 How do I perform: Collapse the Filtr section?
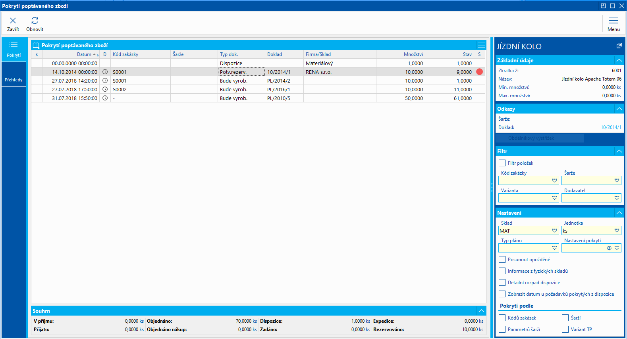click(619, 151)
